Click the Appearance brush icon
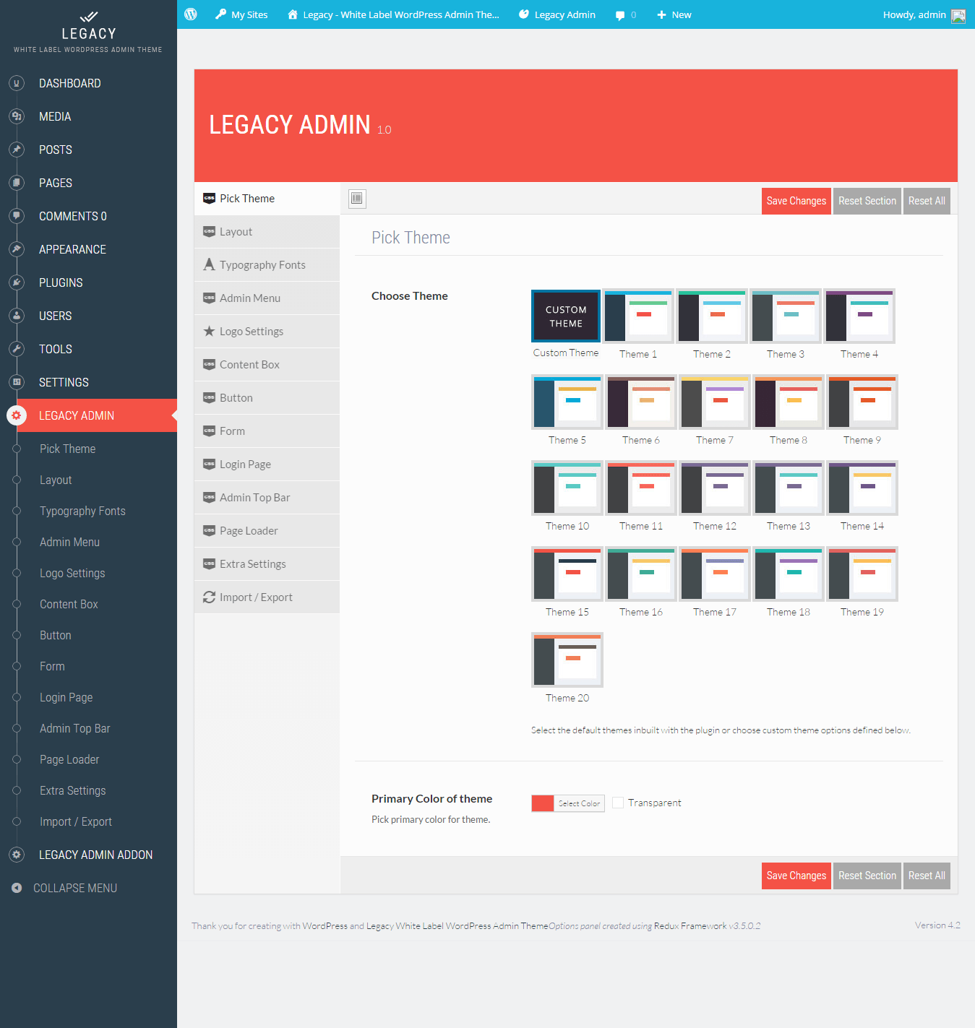 (x=17, y=249)
